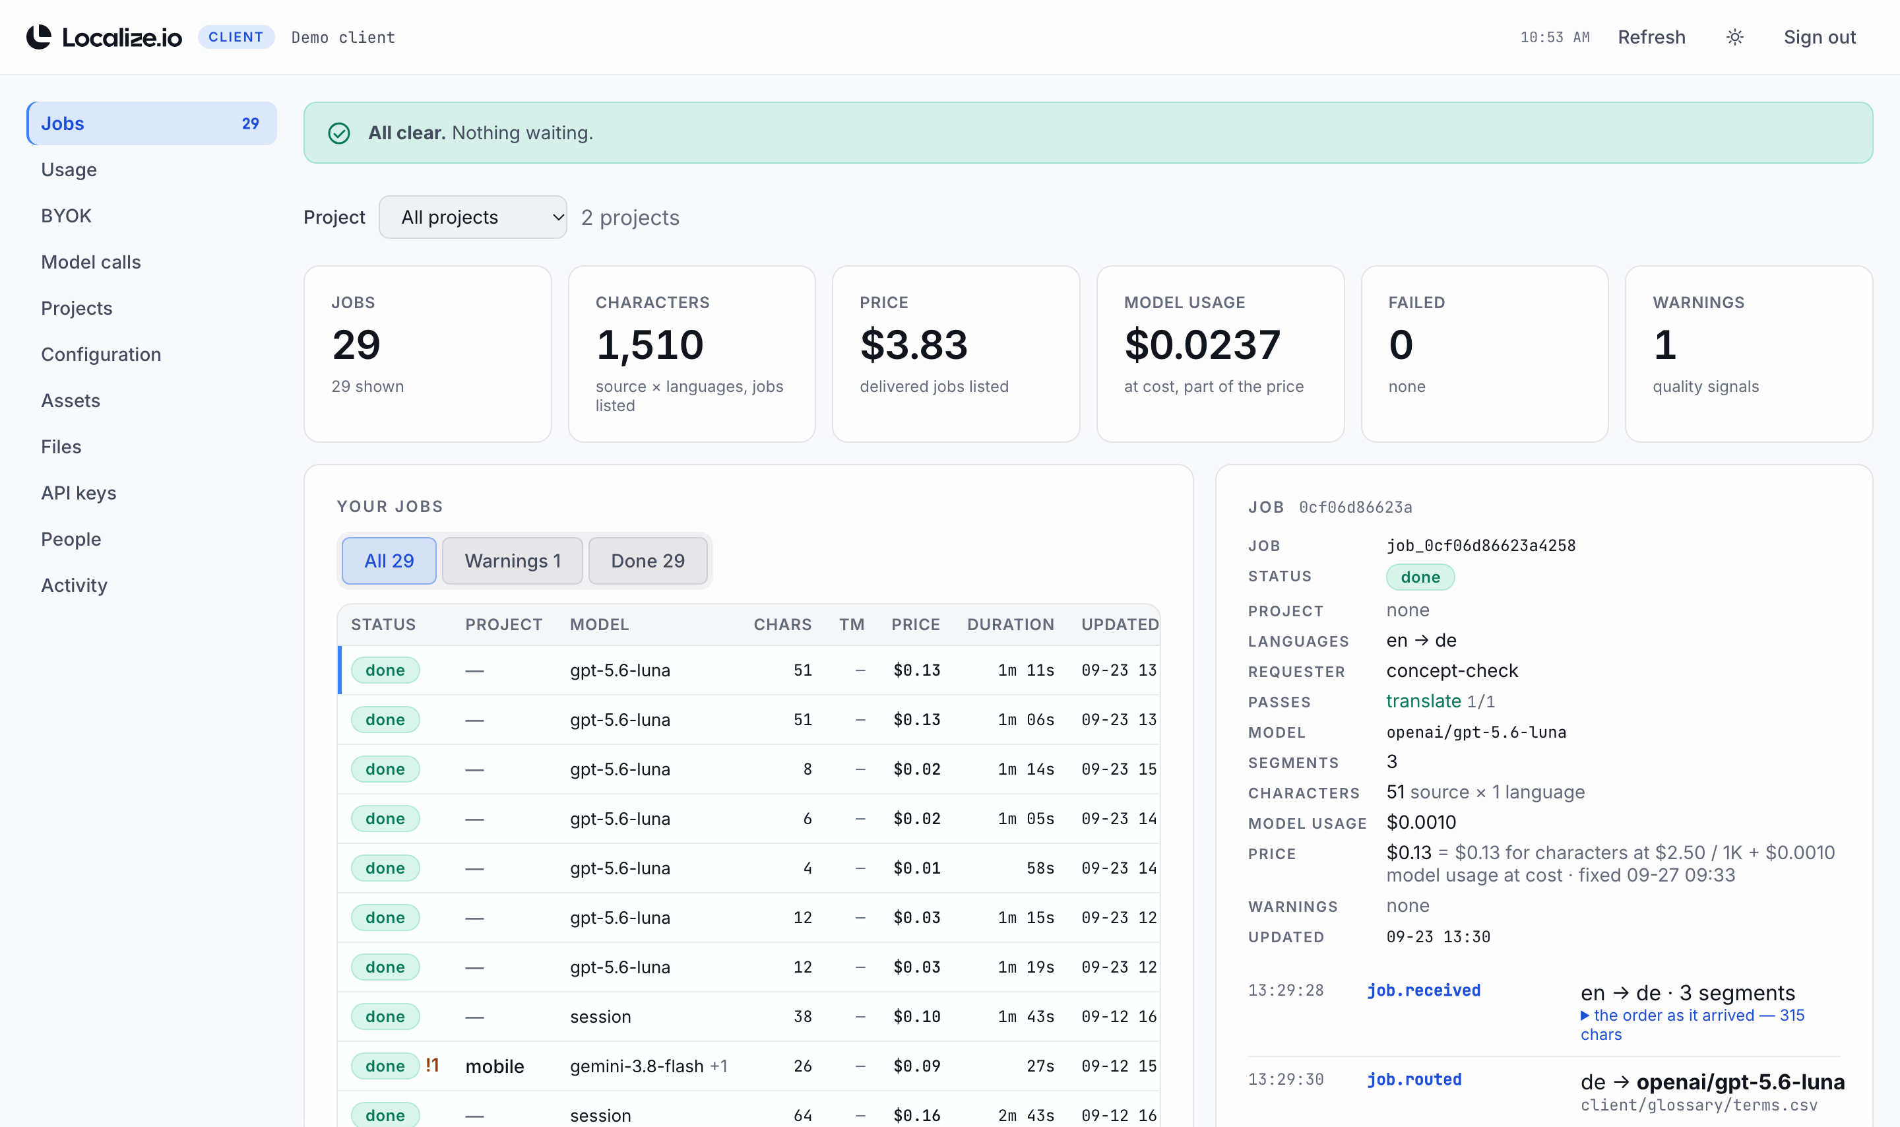The height and width of the screenshot is (1127, 1900).
Task: Select the mobile project gemini-3.8-flash row
Action: [749, 1066]
